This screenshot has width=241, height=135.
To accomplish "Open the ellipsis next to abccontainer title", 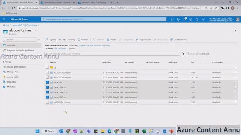I will 36,30.
